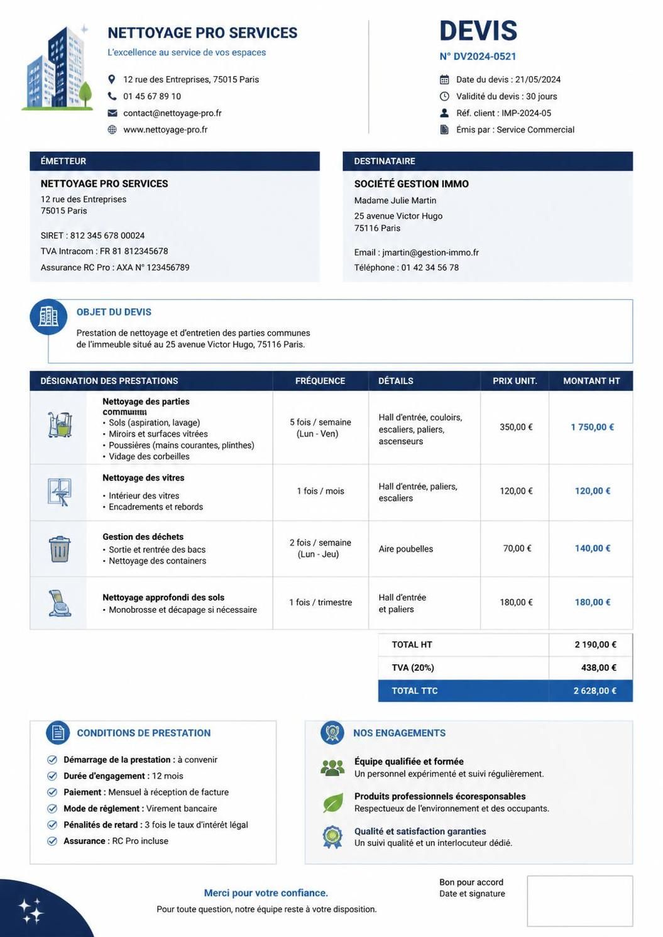The width and height of the screenshot is (663, 937).
Task: Open the www.nettoyage-pro.fr website link
Action: click(165, 129)
